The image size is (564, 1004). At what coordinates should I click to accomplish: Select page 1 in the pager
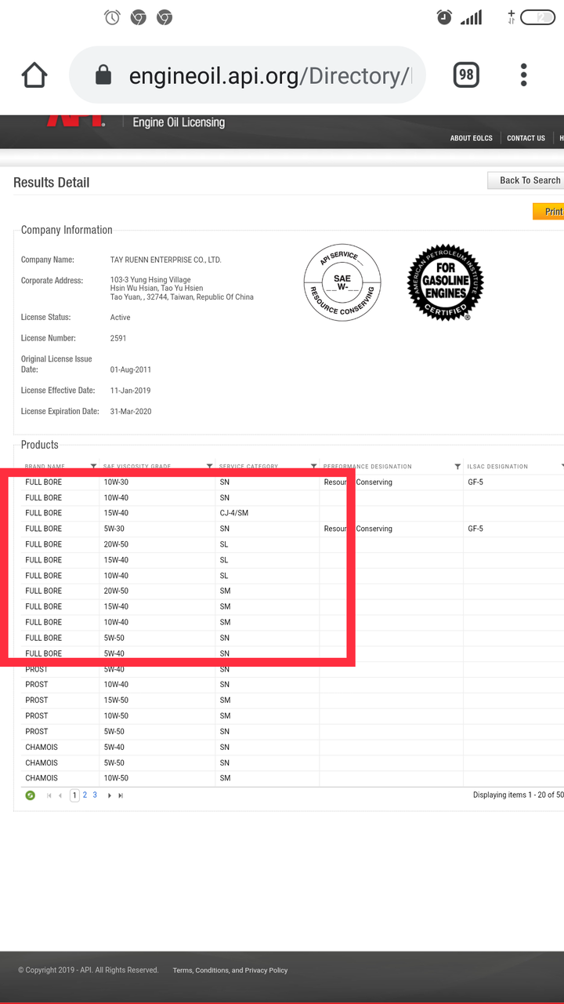[x=75, y=795]
